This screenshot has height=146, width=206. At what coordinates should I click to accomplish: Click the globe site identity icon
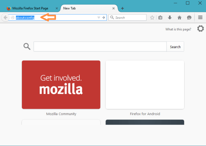point(13,18)
